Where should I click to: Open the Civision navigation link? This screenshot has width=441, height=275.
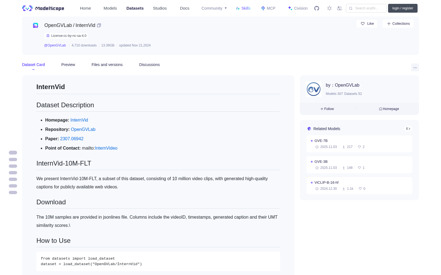click(298, 8)
